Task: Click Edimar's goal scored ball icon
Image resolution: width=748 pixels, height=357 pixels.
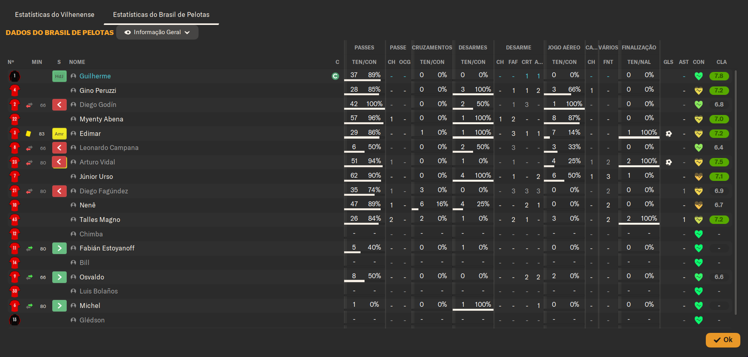Action: (668, 133)
